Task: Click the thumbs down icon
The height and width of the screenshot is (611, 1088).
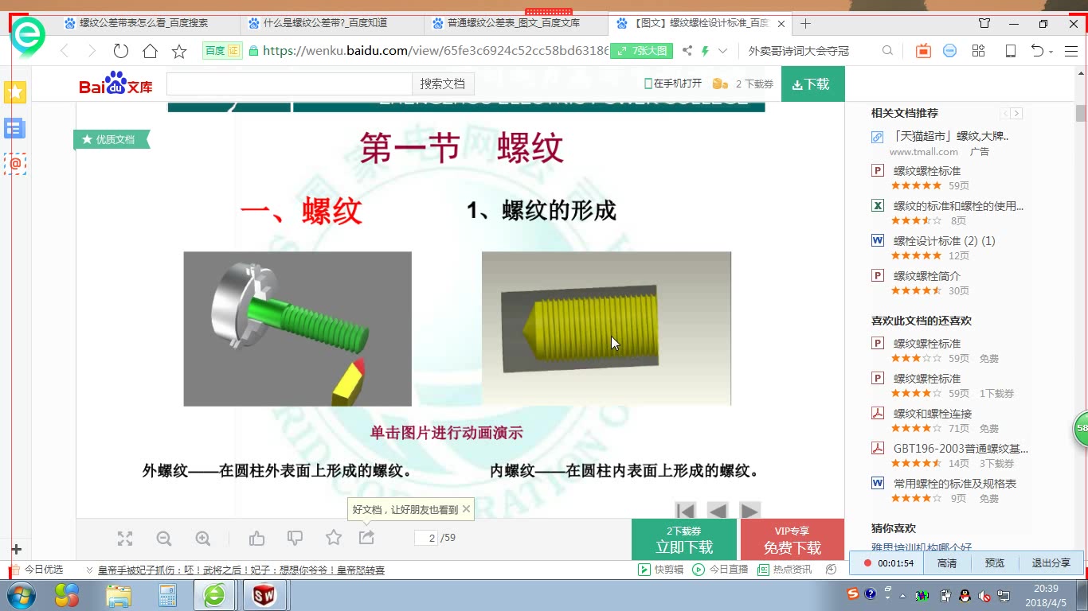Action: (x=295, y=538)
